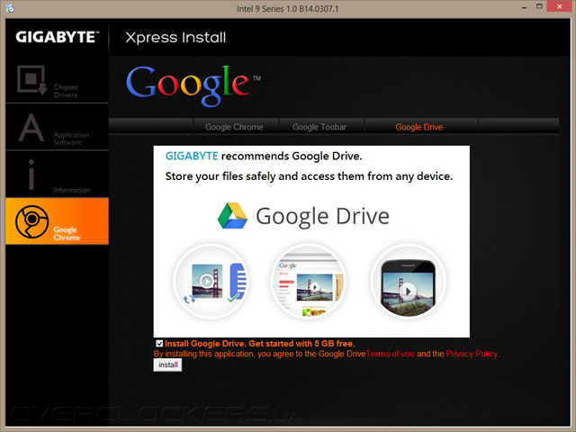Screen dimensions: 576x432
Task: Open the smartphone video circle thumbnail
Action: (408, 282)
